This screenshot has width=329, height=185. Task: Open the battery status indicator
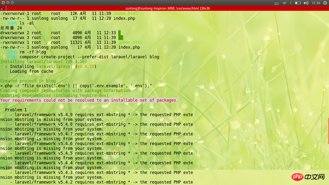pyautogui.click(x=298, y=3)
